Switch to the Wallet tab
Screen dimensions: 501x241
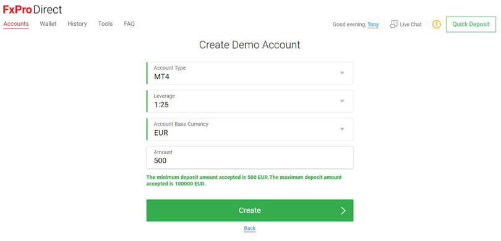coord(48,24)
